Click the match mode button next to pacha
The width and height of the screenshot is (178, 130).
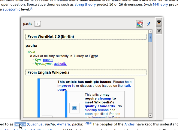pyautogui.click(x=38, y=24)
